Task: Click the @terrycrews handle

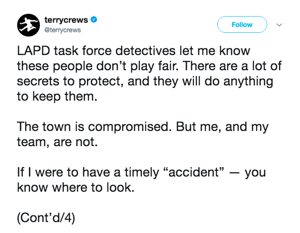Action: pyautogui.click(x=62, y=30)
